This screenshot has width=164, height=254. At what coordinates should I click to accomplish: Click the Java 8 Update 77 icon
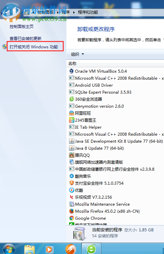[x=71, y=148]
